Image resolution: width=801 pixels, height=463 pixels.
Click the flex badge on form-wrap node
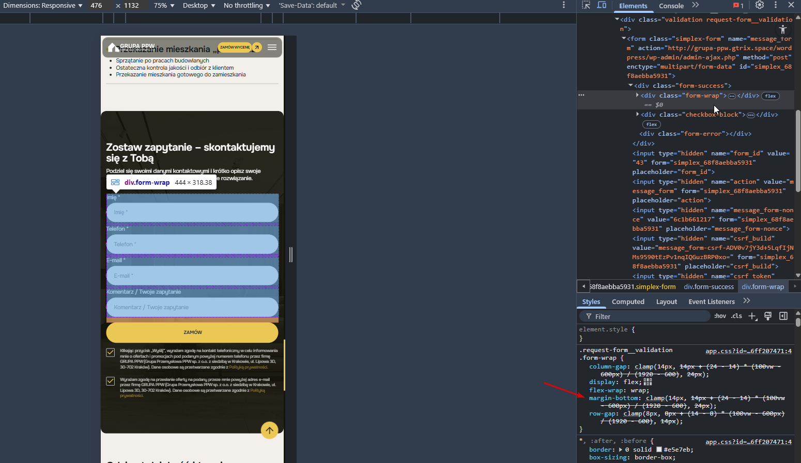coord(771,96)
